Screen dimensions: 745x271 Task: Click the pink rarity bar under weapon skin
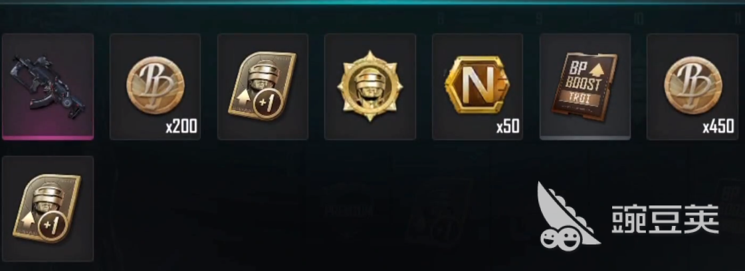[47, 137]
